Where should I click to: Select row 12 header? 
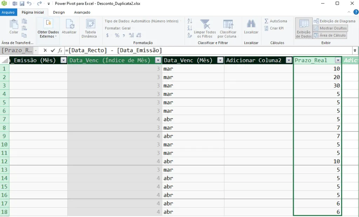(4, 161)
